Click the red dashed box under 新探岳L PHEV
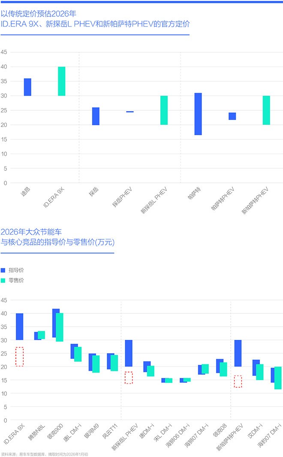The image size is (283, 457). 129,378
